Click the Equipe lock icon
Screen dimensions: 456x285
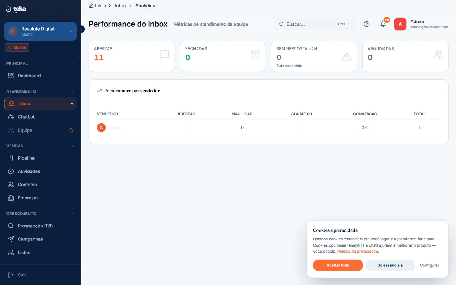(71, 130)
